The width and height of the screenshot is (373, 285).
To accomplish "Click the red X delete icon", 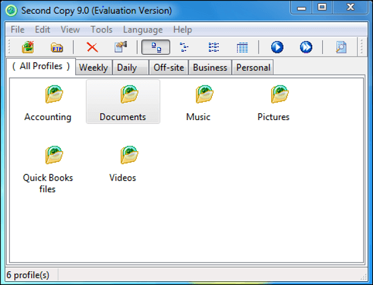I will coord(92,47).
